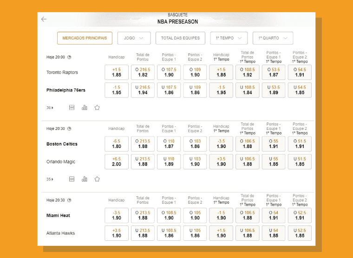Choose Over 109 for Equipe 2 in Raptors game
The height and width of the screenshot is (258, 353).
tap(195, 72)
